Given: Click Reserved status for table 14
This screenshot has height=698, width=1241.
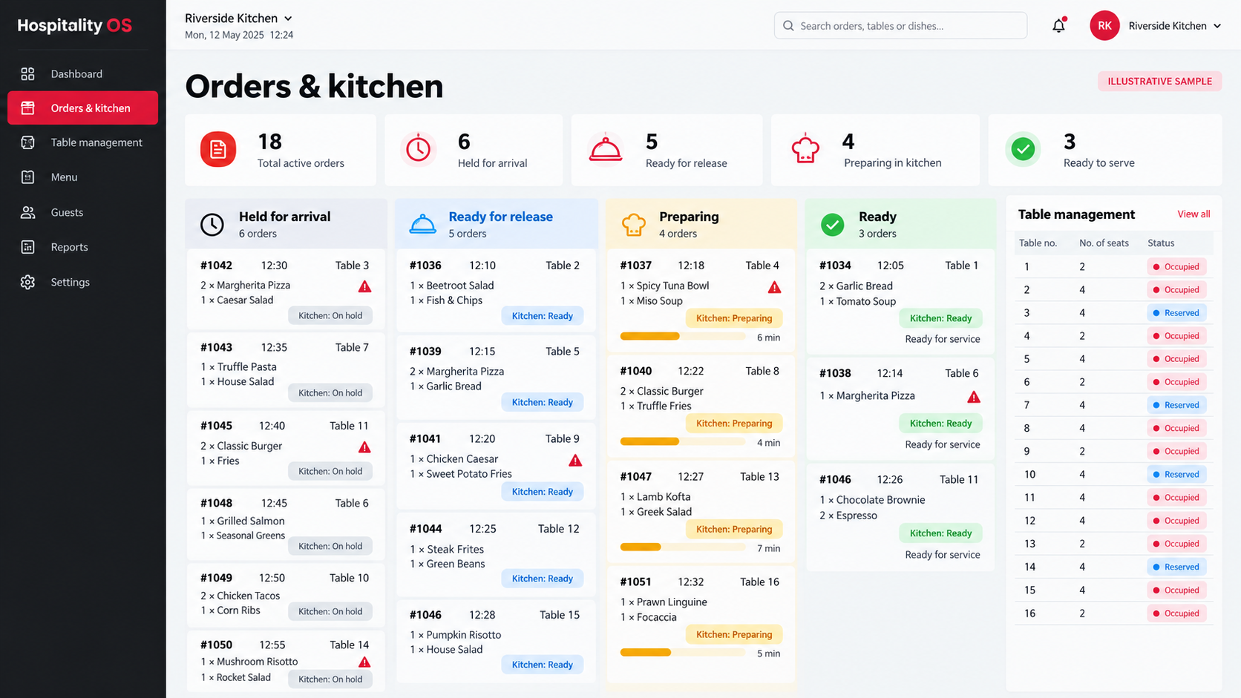Looking at the screenshot, I should click(x=1176, y=567).
